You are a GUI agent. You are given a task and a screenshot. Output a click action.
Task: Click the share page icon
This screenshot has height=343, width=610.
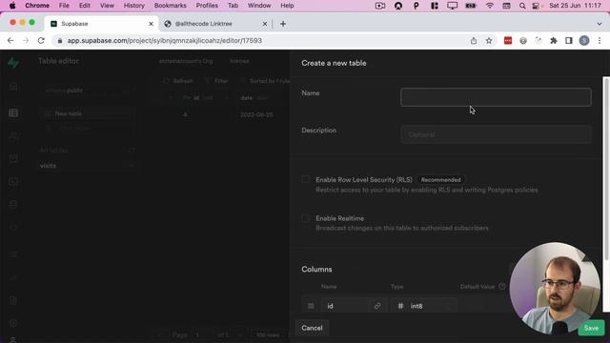(474, 40)
